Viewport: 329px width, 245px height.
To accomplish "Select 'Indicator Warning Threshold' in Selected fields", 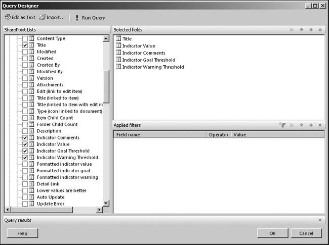I will click(x=153, y=67).
